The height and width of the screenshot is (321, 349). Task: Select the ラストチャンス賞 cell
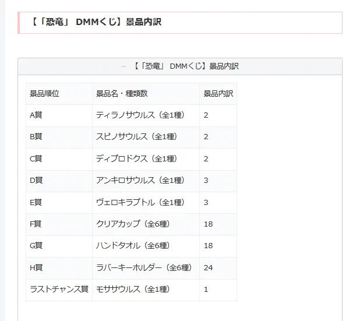[x=59, y=290]
